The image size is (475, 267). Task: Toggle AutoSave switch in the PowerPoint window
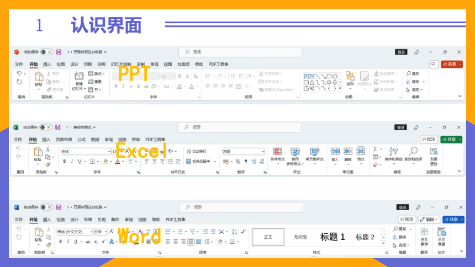click(x=46, y=52)
